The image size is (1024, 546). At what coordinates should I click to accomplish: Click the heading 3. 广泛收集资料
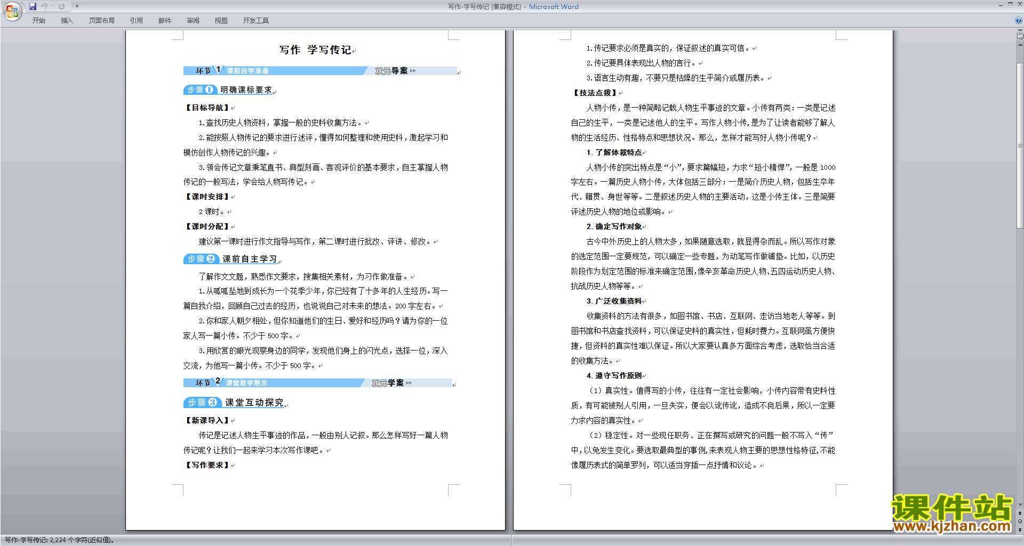click(x=614, y=301)
